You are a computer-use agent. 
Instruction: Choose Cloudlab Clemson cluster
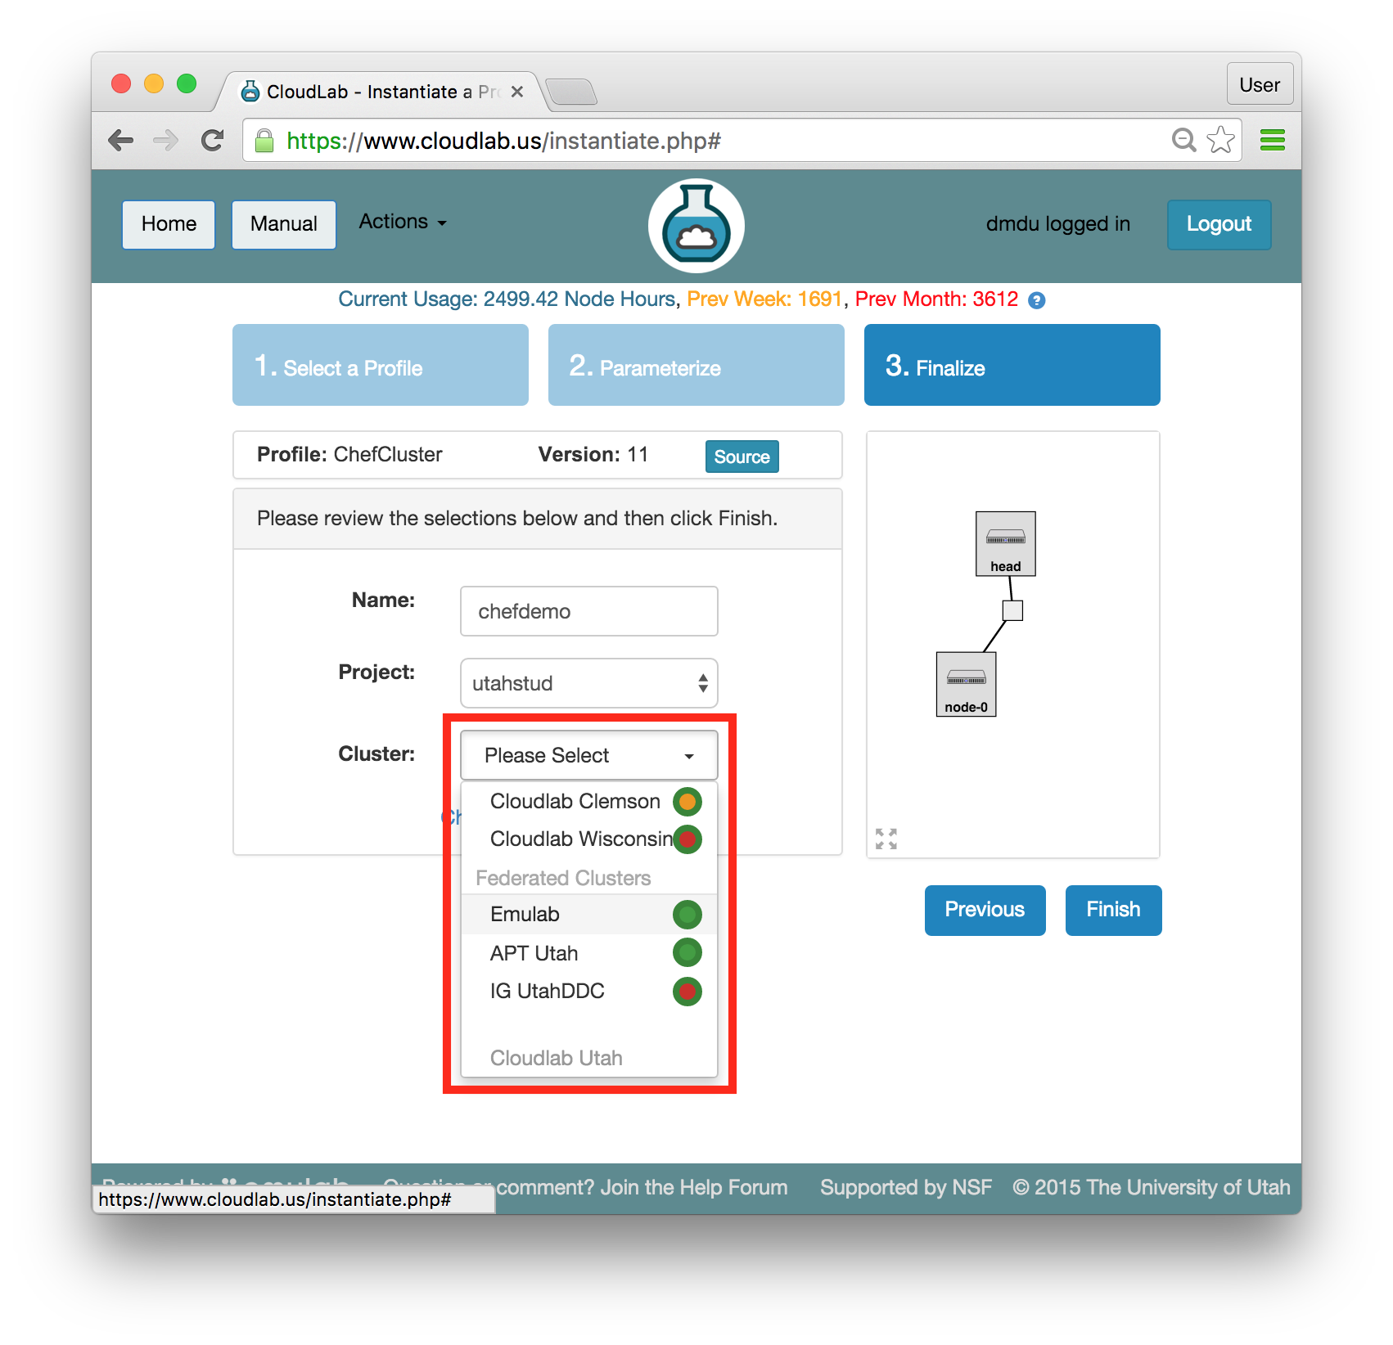tap(589, 802)
